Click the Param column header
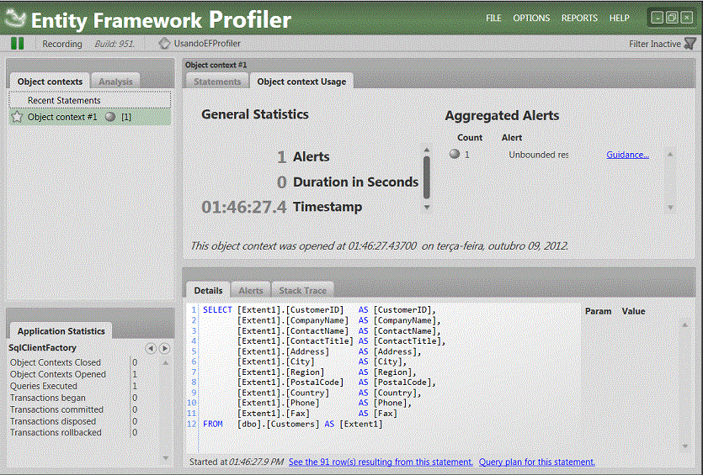Image resolution: width=703 pixels, height=475 pixels. 598,311
